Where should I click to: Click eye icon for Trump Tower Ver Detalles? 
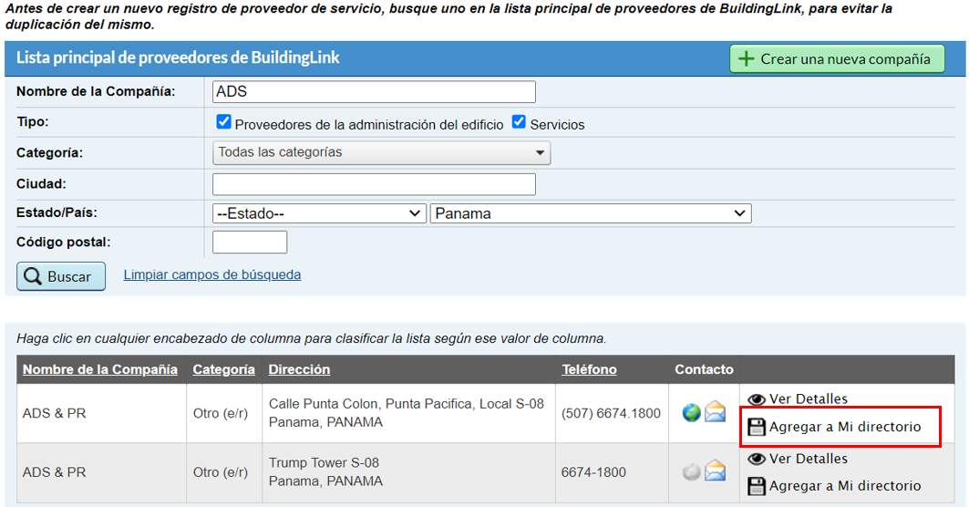(757, 459)
